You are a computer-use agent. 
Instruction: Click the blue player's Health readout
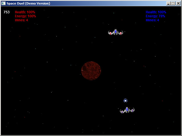[x=156, y=12]
